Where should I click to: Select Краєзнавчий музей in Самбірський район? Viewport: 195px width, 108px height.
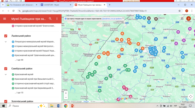(x=24, y=74)
